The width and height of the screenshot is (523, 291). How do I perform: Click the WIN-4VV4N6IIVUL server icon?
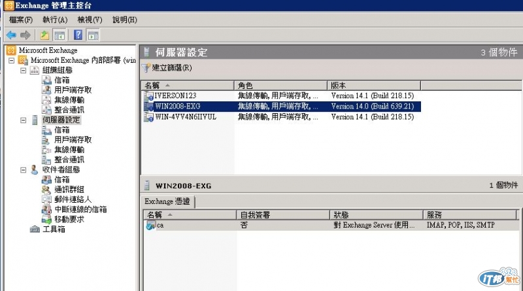coord(148,117)
